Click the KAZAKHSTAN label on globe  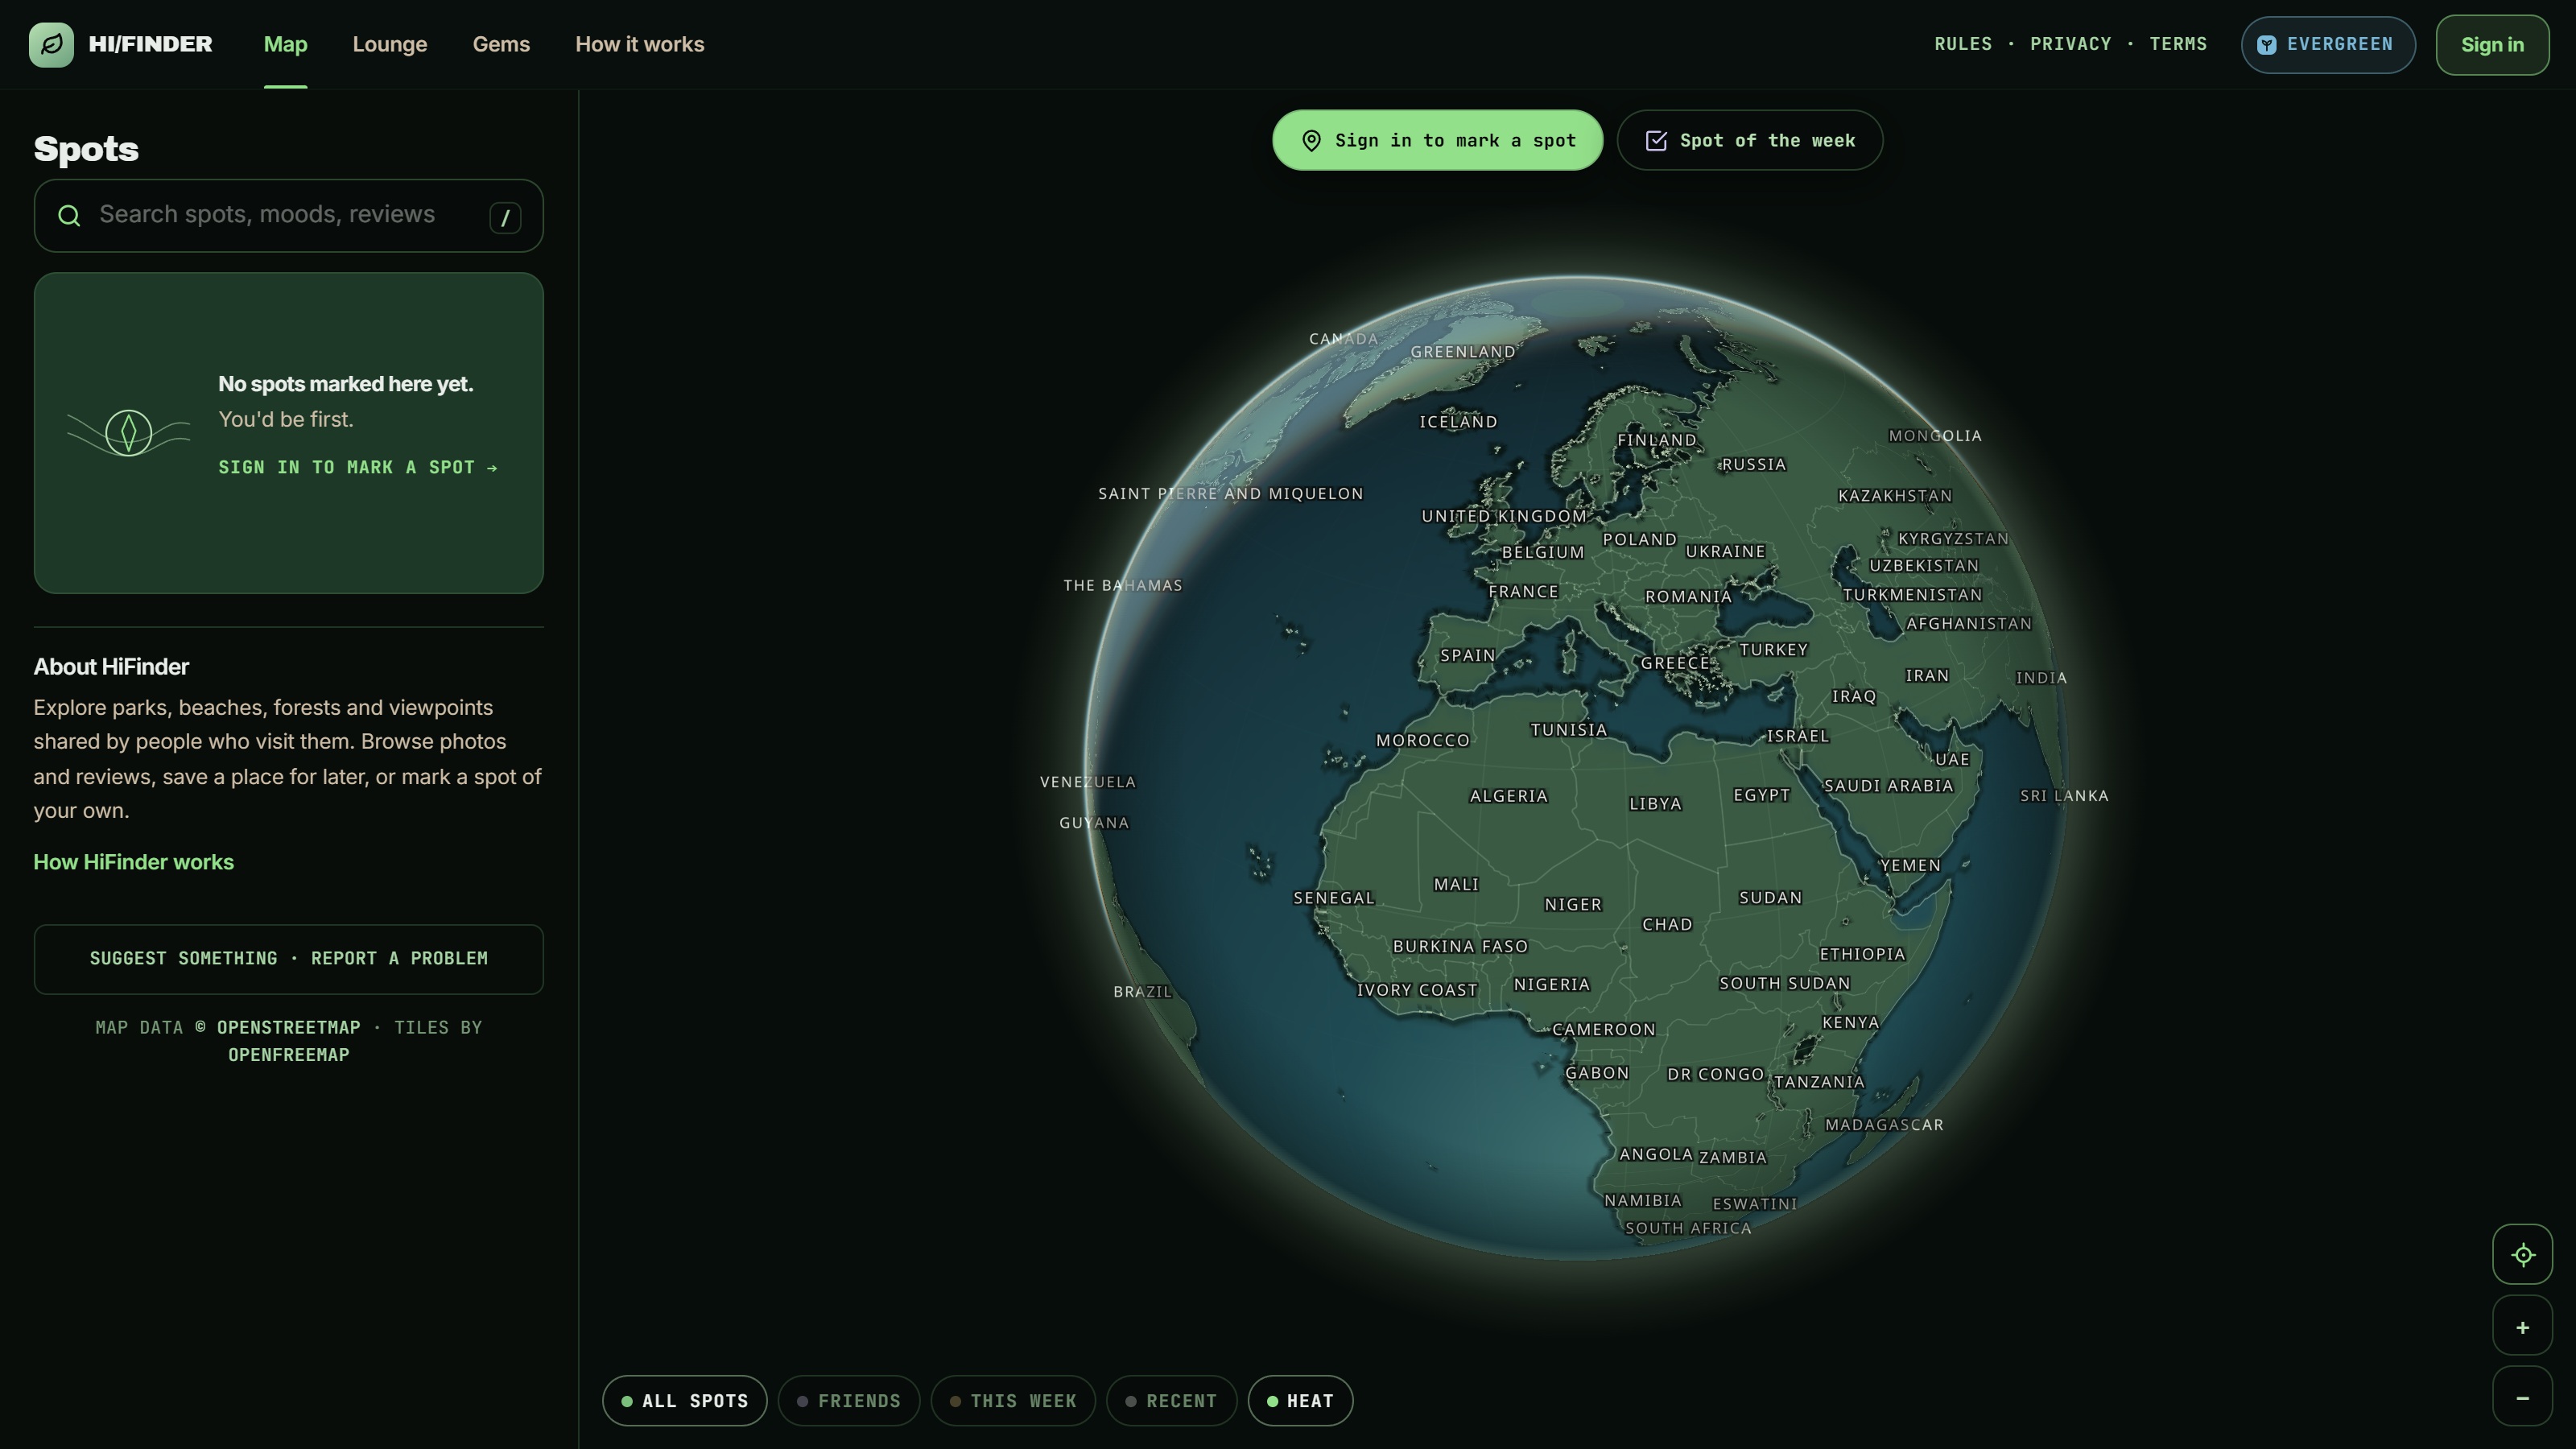(1894, 496)
